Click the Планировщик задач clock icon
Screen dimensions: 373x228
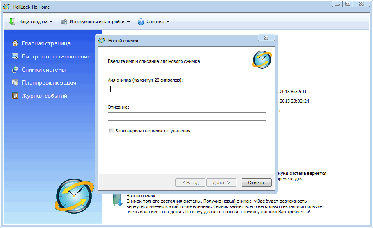point(15,83)
